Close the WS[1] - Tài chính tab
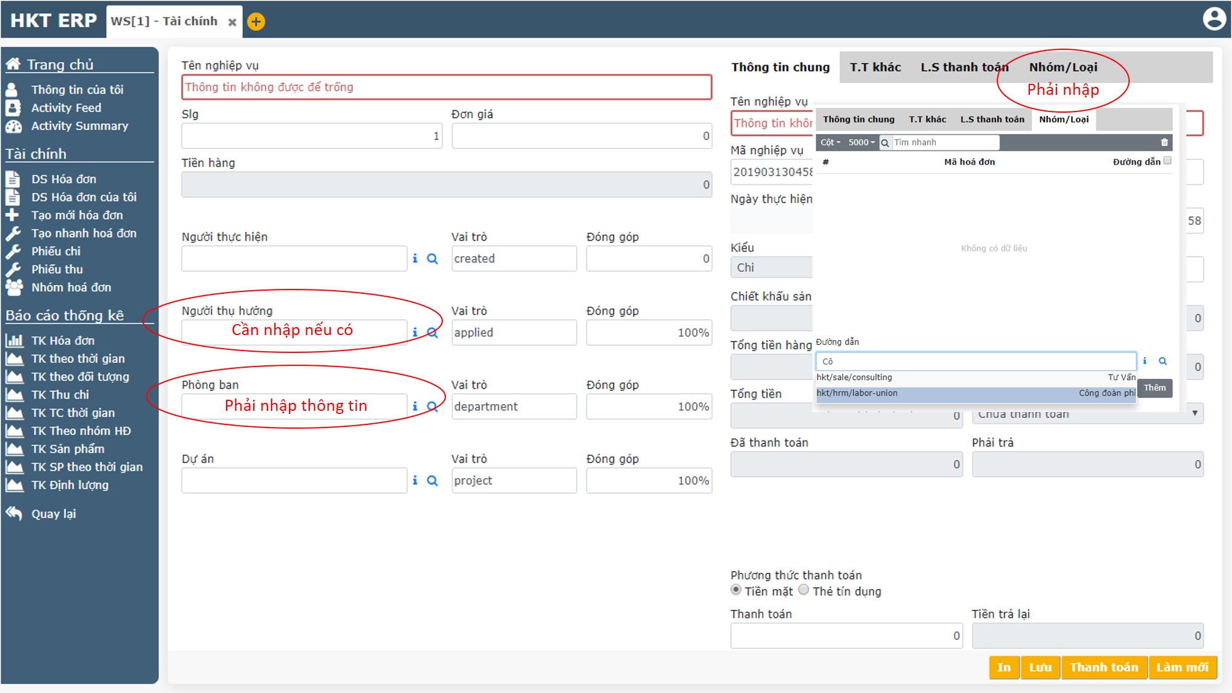The height and width of the screenshot is (693, 1232). (x=232, y=22)
